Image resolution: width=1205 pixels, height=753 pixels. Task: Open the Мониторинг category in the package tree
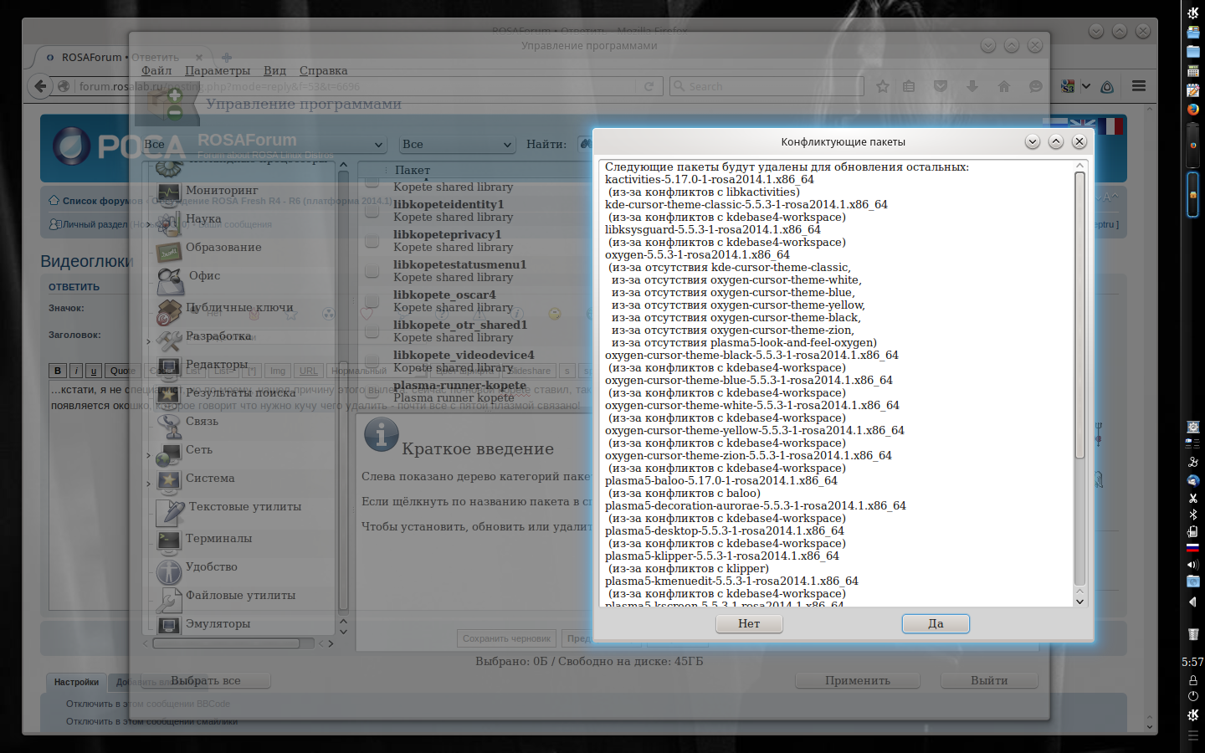222,190
